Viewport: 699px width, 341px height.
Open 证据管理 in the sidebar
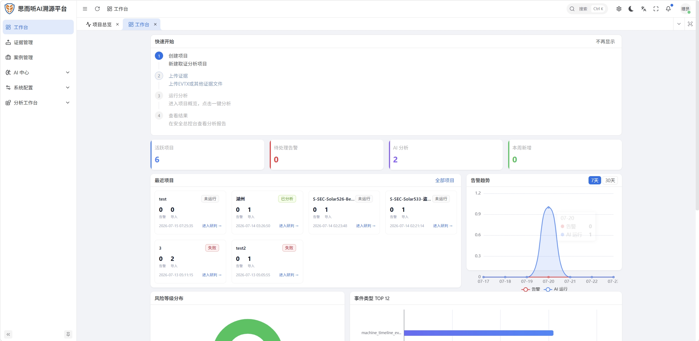[38, 42]
